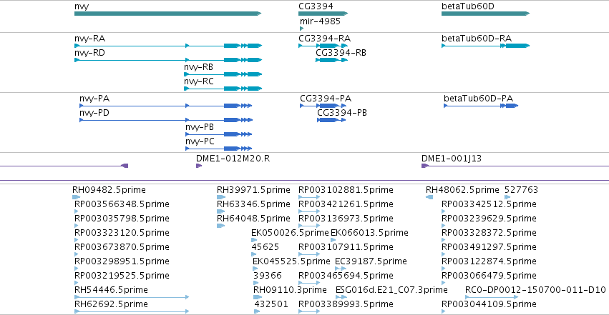
Task: Click the 45625 feature label
Action: (265, 247)
